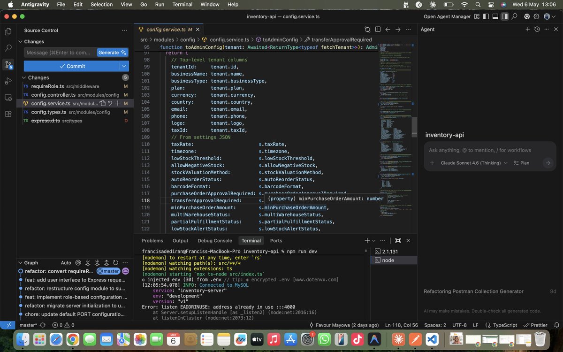Screen dimensions: 563x352
Task: Click the Chrome browser icon in title bar
Action: [527, 16]
